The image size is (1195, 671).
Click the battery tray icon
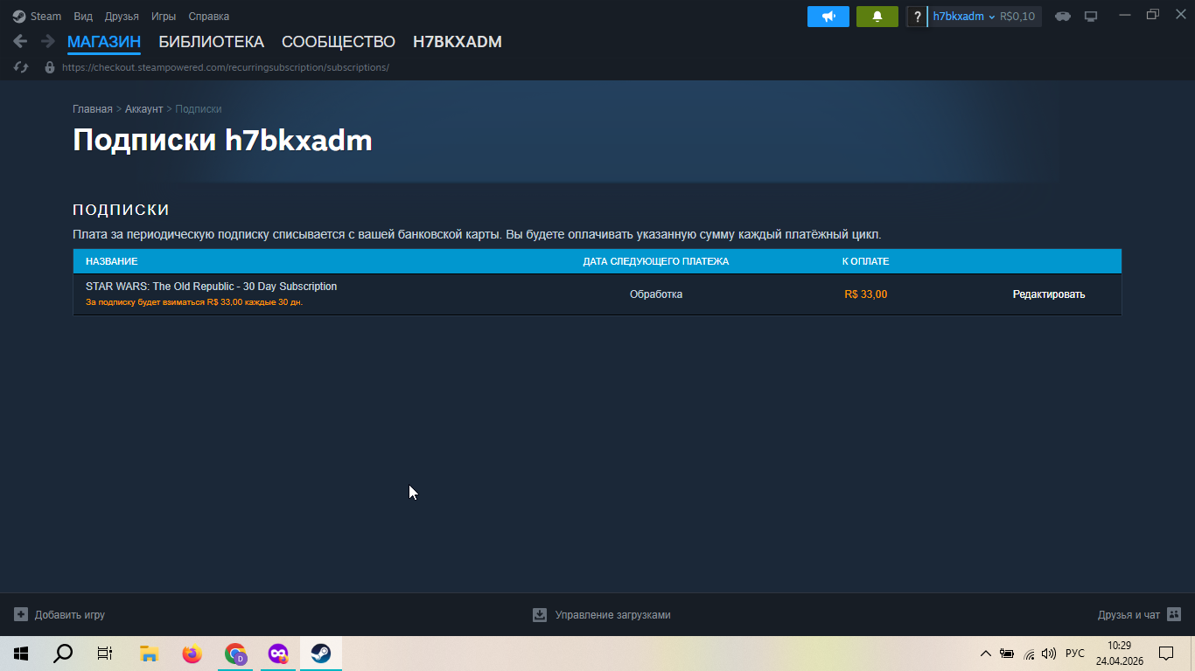1007,654
